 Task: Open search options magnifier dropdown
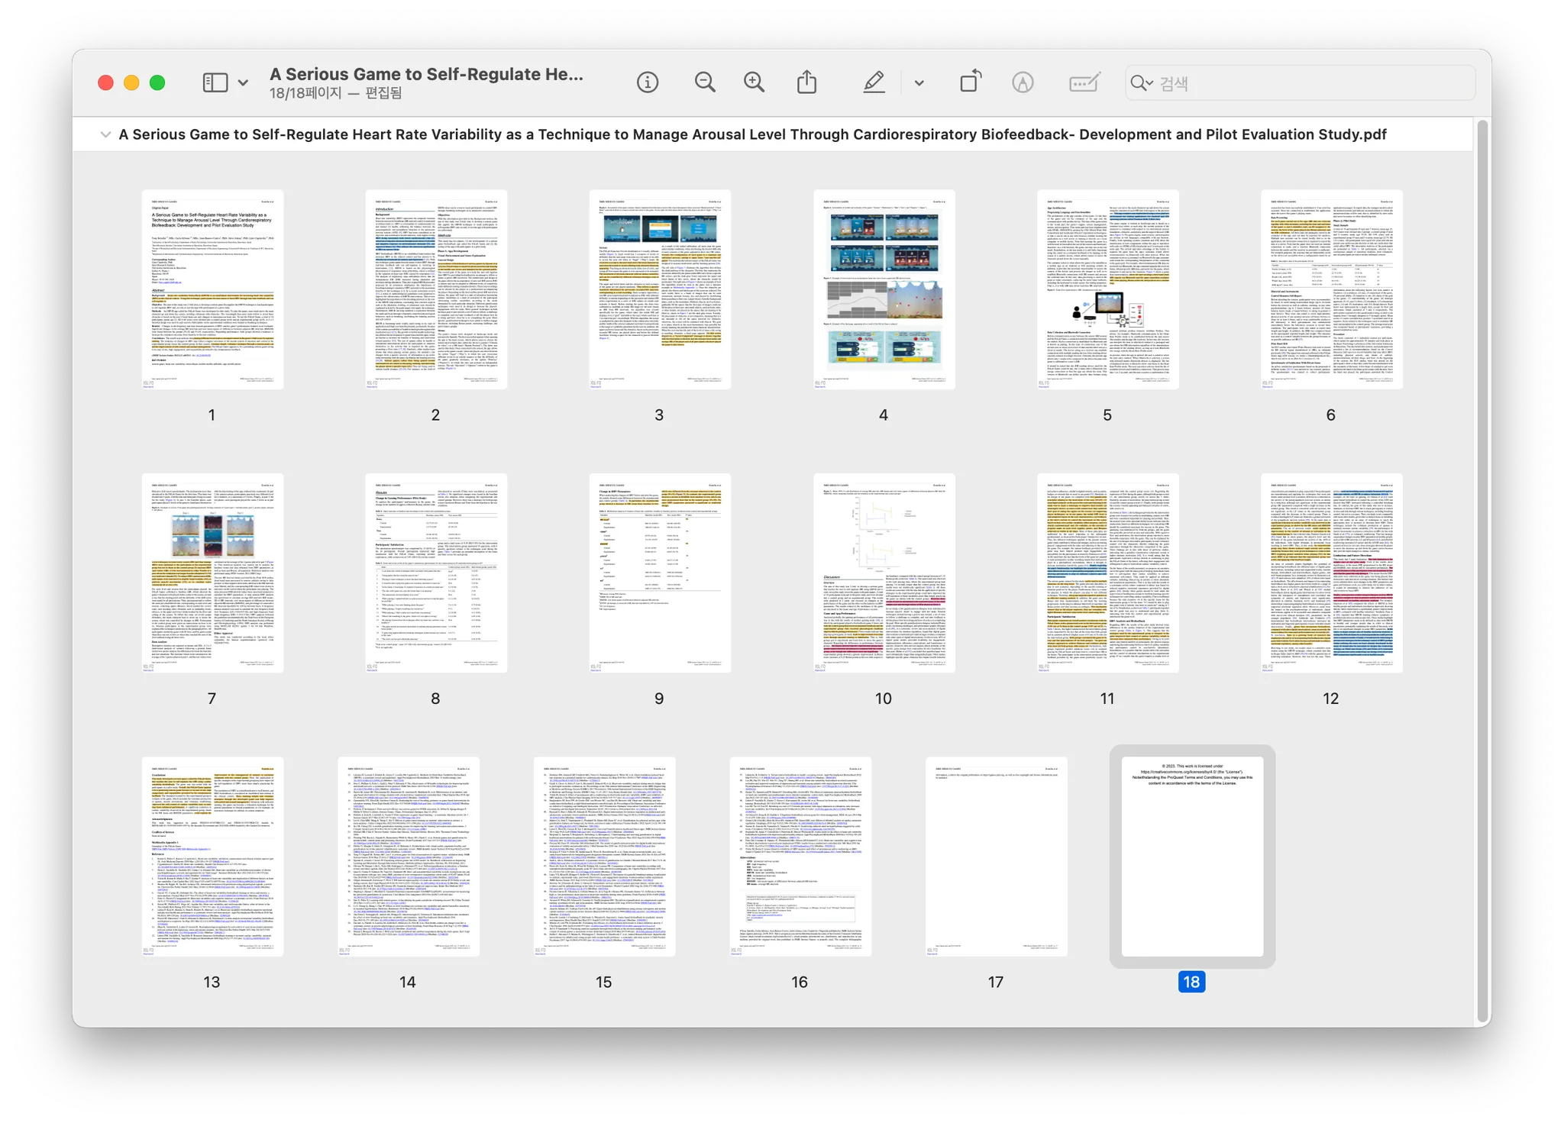[x=1141, y=83]
